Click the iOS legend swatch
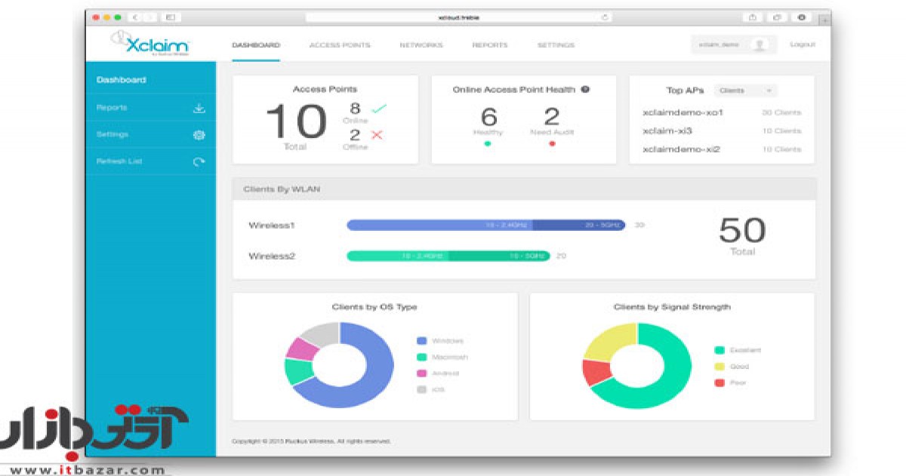 pos(422,390)
